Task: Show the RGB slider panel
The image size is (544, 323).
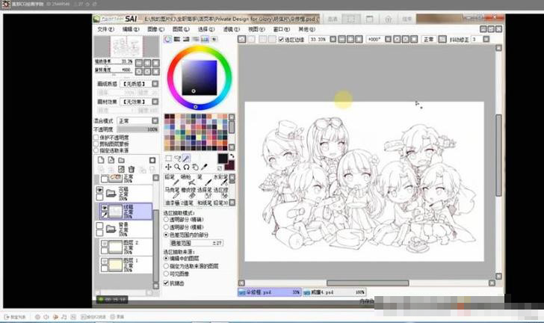Action: [177, 39]
